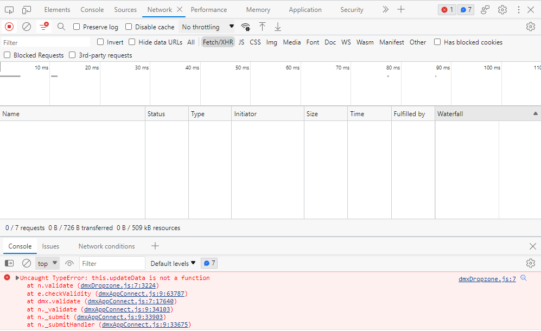
Task: Create a live expression eye icon
Action: [x=69, y=263]
